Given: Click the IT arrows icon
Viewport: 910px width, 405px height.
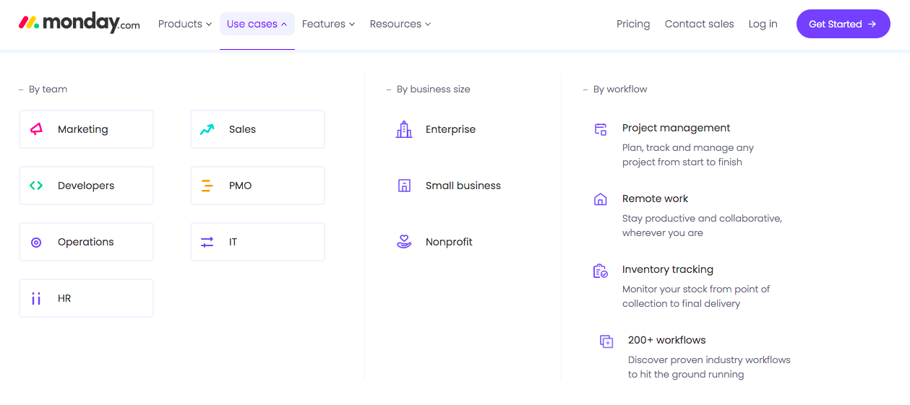Looking at the screenshot, I should 207,243.
